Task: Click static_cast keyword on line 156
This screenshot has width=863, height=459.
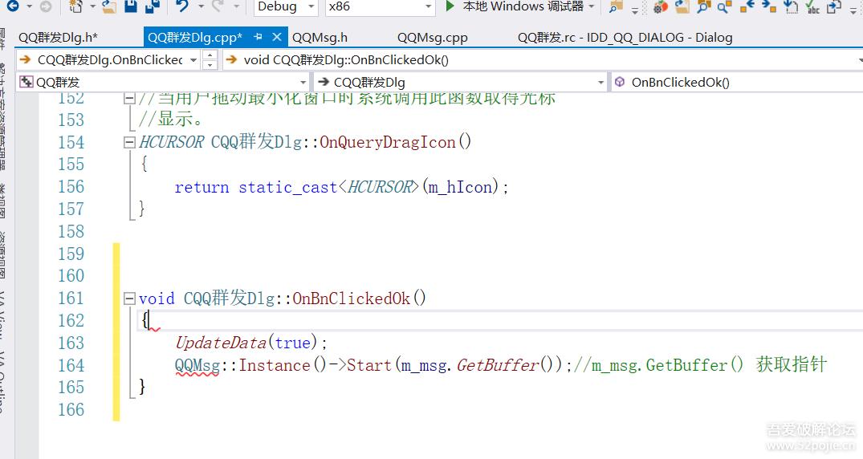Action: [x=288, y=187]
